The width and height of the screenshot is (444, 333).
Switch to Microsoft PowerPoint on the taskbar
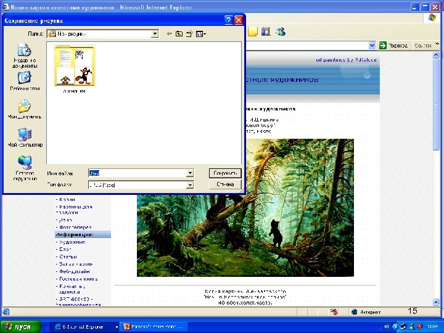[x=154, y=327]
